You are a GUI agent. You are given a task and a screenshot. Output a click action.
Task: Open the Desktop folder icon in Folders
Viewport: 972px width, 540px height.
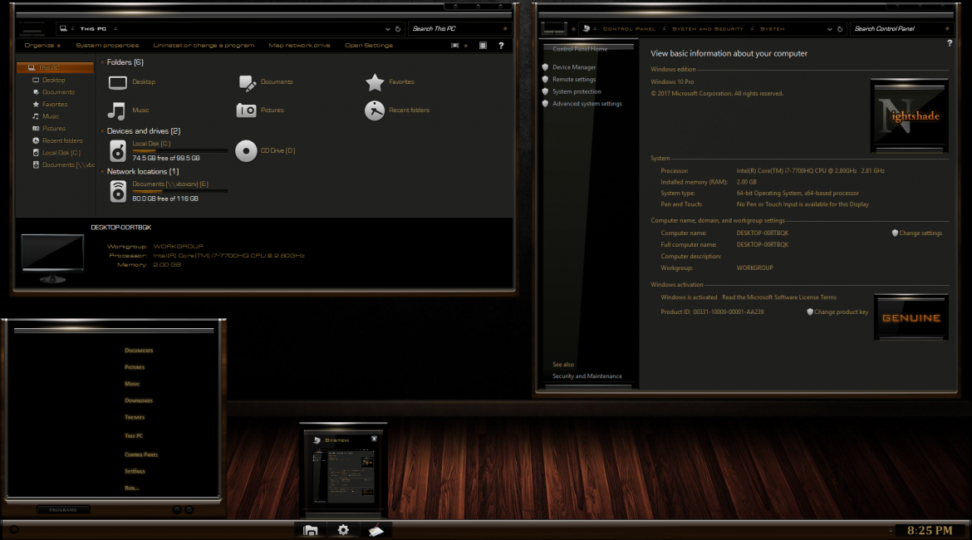118,82
